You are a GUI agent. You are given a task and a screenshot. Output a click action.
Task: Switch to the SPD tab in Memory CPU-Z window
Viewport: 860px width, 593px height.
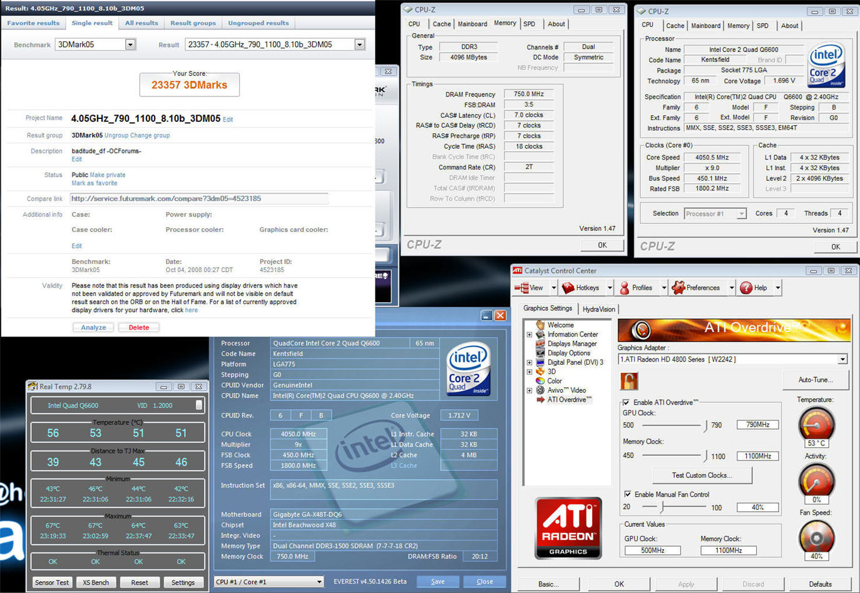(x=530, y=24)
